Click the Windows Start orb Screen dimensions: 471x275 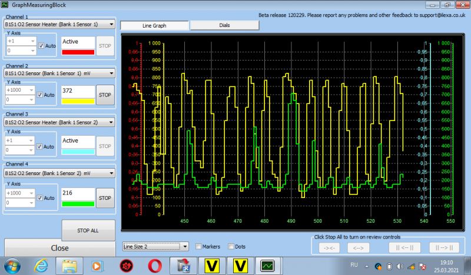pyautogui.click(x=14, y=266)
